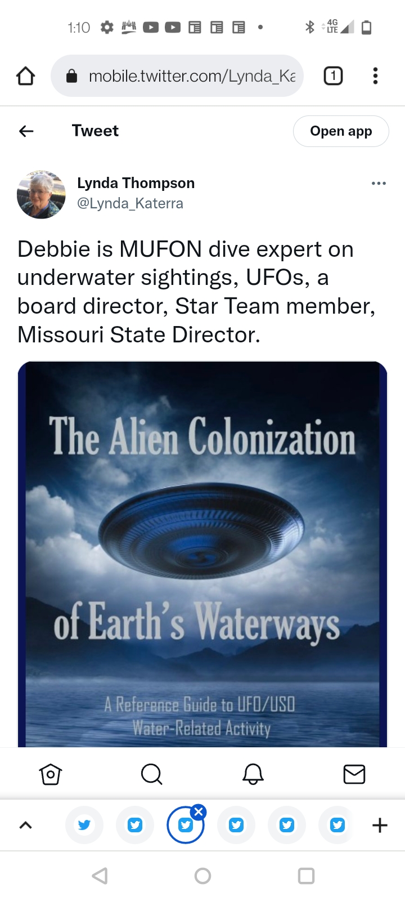405x901 pixels.
Task: Go to the Twitter Home tab
Action: pyautogui.click(x=51, y=774)
